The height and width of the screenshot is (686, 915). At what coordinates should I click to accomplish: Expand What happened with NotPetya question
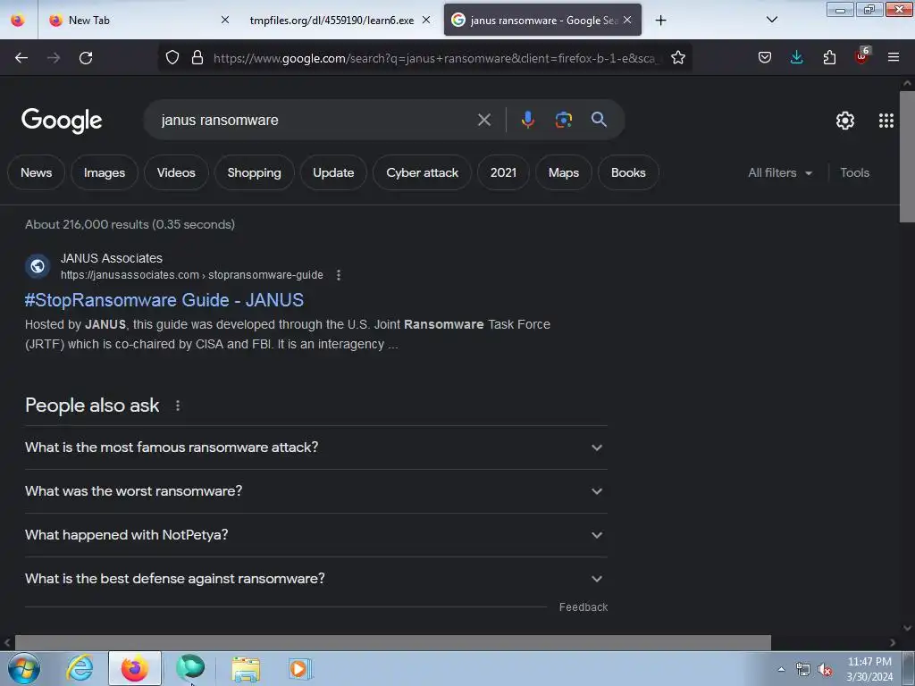point(315,535)
